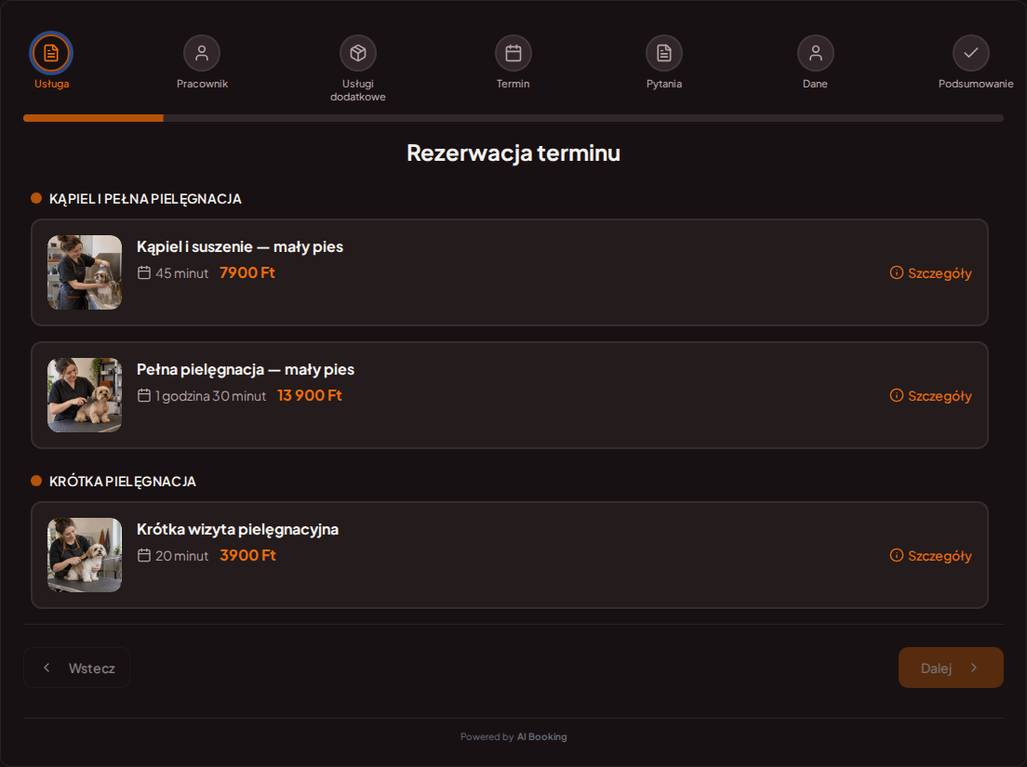Click the Termin step label
Image resolution: width=1027 pixels, height=767 pixels.
513,84
